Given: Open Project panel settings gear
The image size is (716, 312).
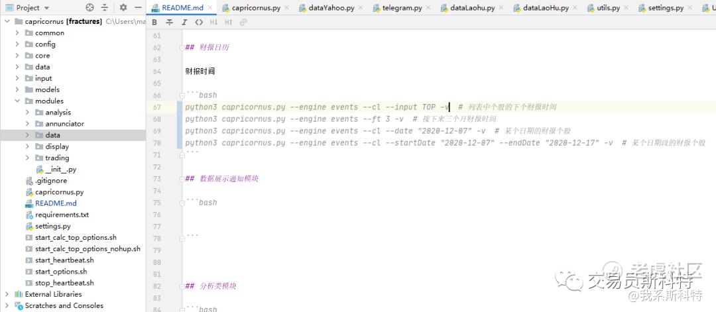Looking at the screenshot, I should coord(123,8).
